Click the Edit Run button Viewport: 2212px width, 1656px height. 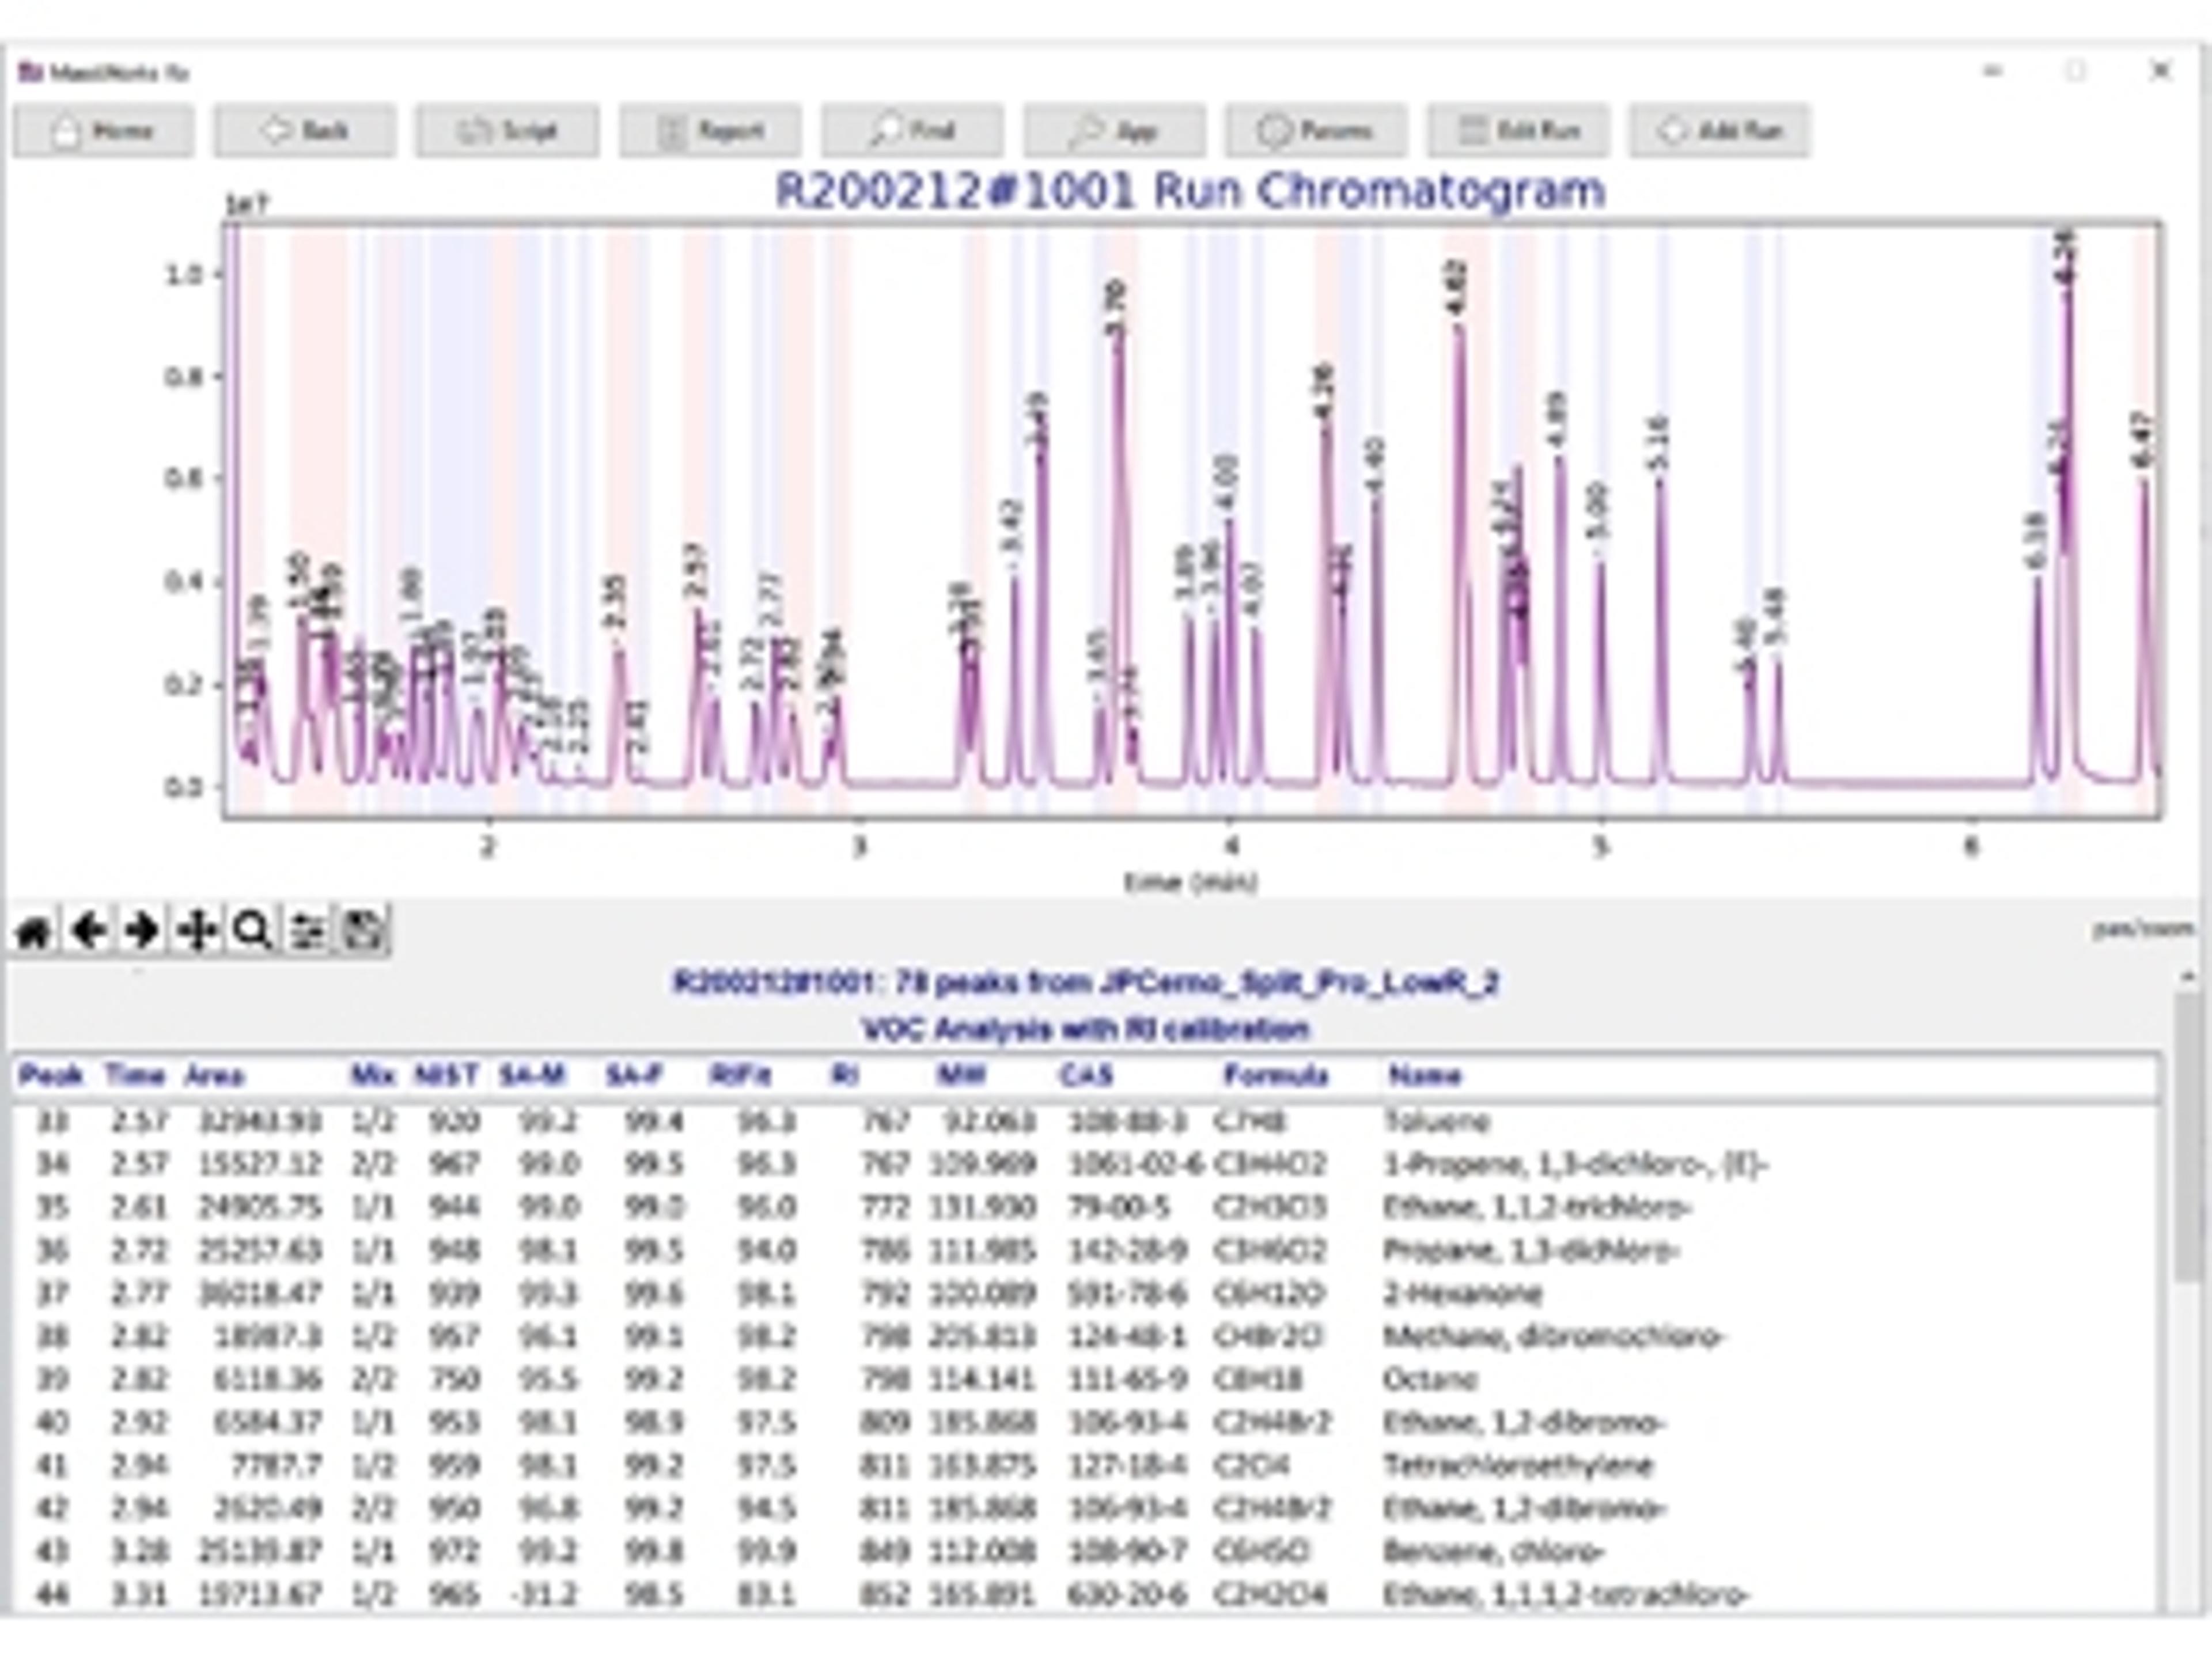pos(1518,131)
